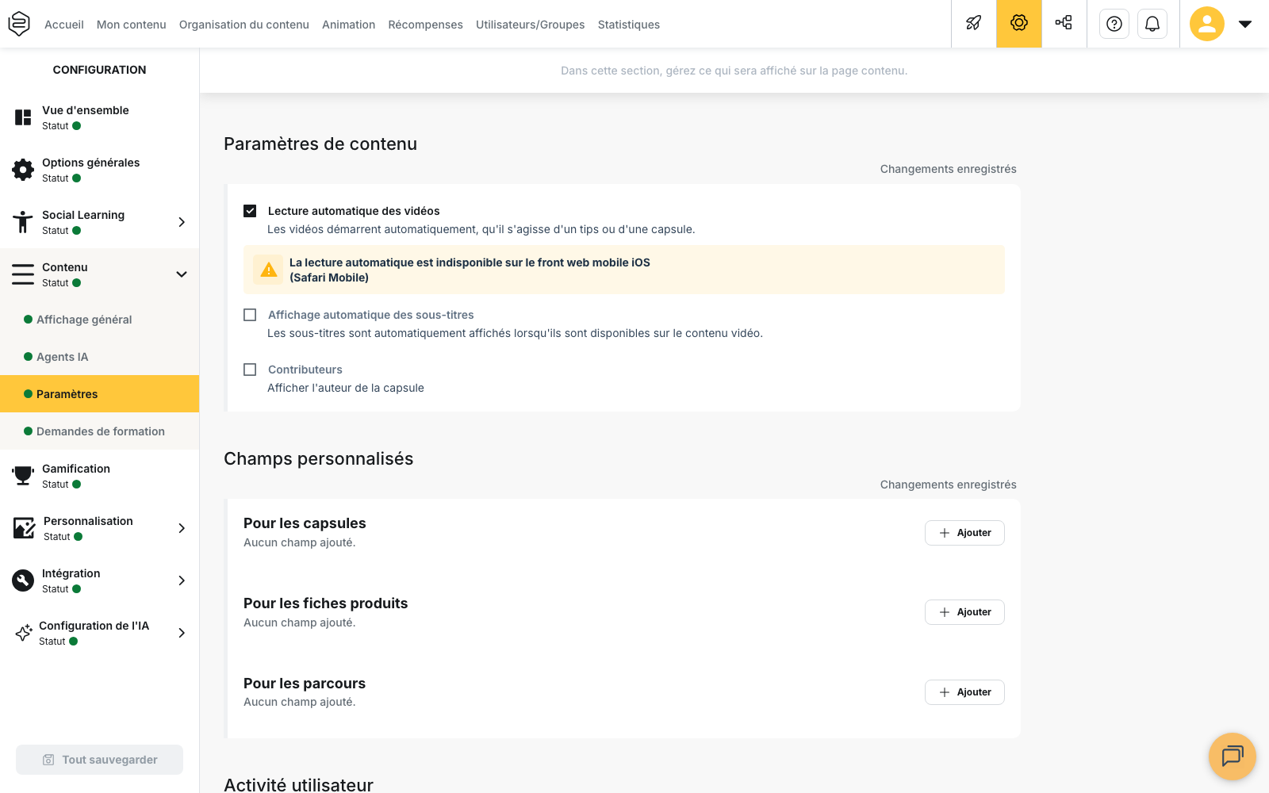Add a custom field for fiches produits
The height and width of the screenshot is (793, 1269).
964,612
